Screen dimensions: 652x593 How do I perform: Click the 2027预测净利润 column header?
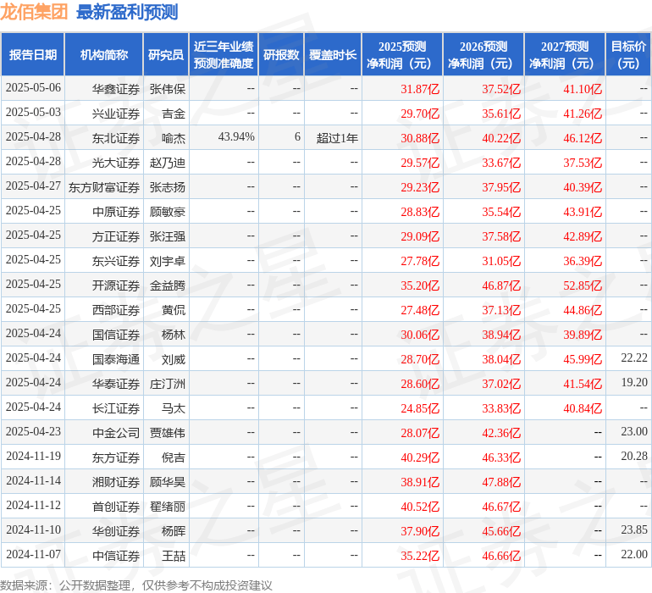[x=565, y=54]
